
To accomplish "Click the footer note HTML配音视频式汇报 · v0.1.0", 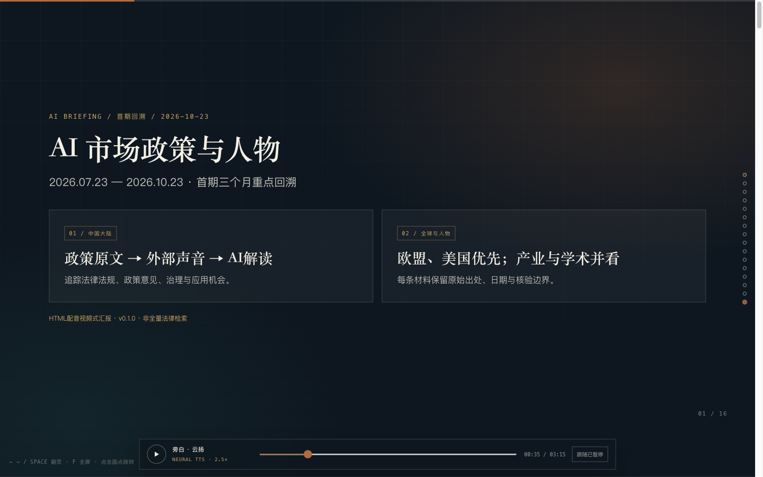I will click(118, 319).
